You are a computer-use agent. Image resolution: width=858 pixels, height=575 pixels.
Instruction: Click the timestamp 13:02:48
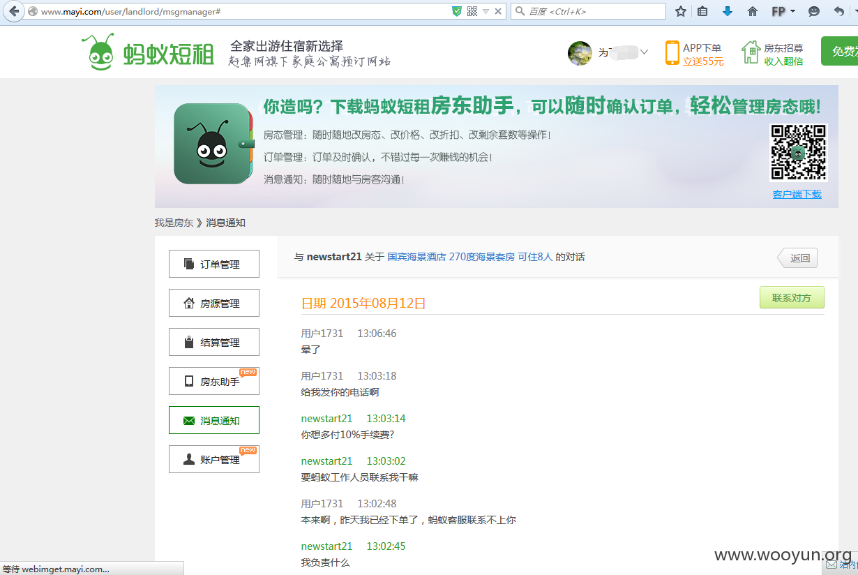(377, 504)
